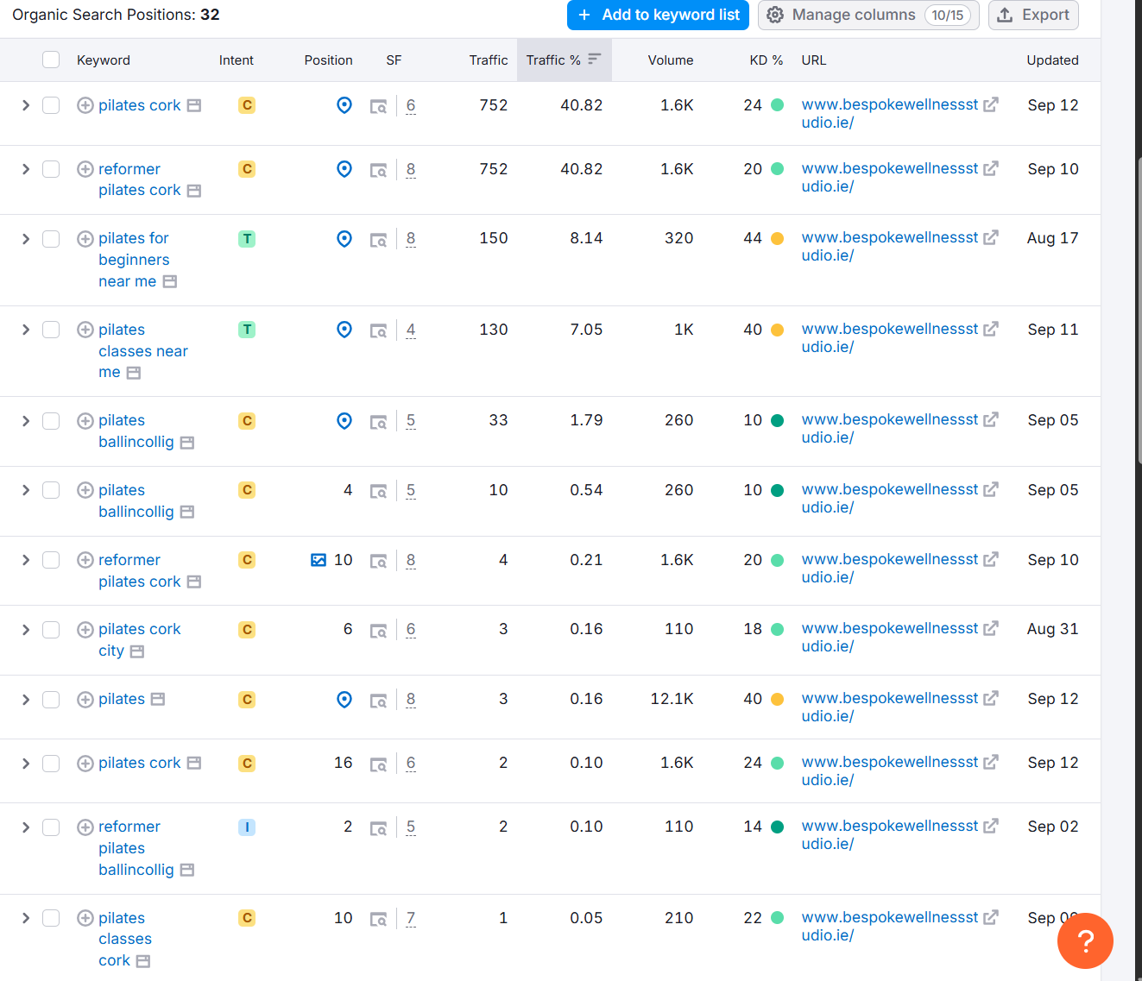The width and height of the screenshot is (1142, 981).
Task: Click the plus icon beside pilates classes near me
Action: 85,330
